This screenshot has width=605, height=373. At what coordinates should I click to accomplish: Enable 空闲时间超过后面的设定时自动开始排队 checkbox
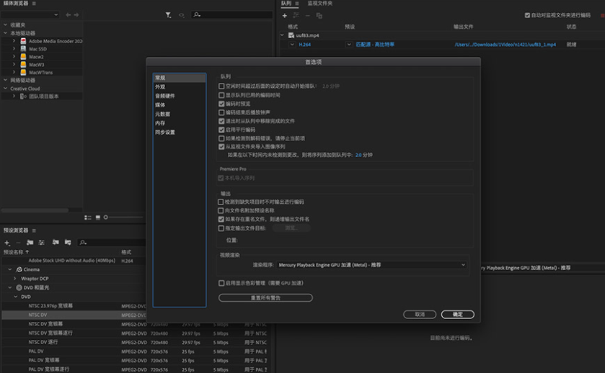click(x=221, y=86)
